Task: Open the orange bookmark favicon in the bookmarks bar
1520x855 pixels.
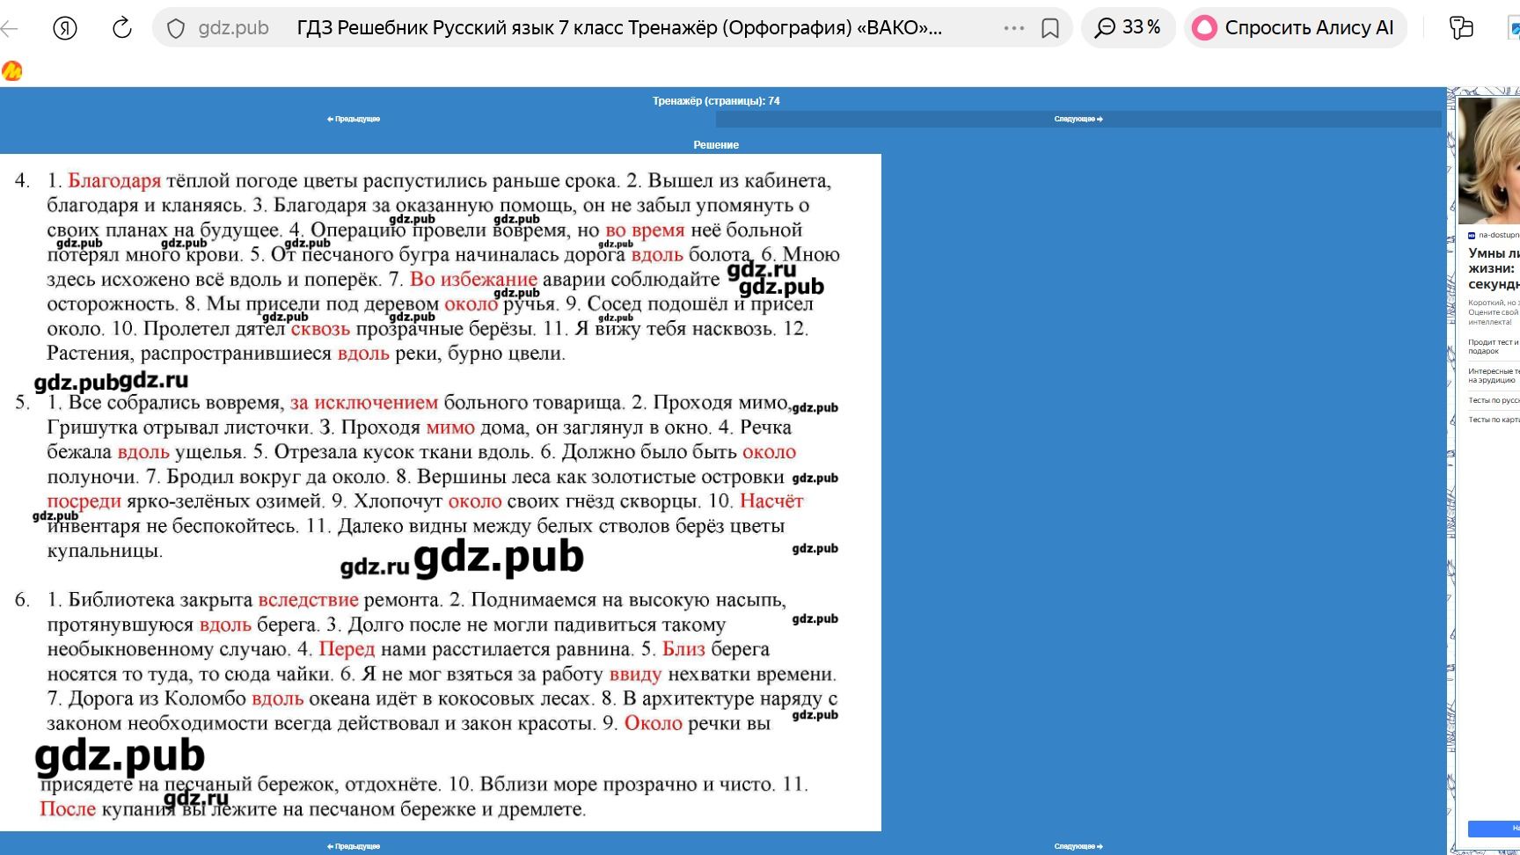Action: coord(12,71)
